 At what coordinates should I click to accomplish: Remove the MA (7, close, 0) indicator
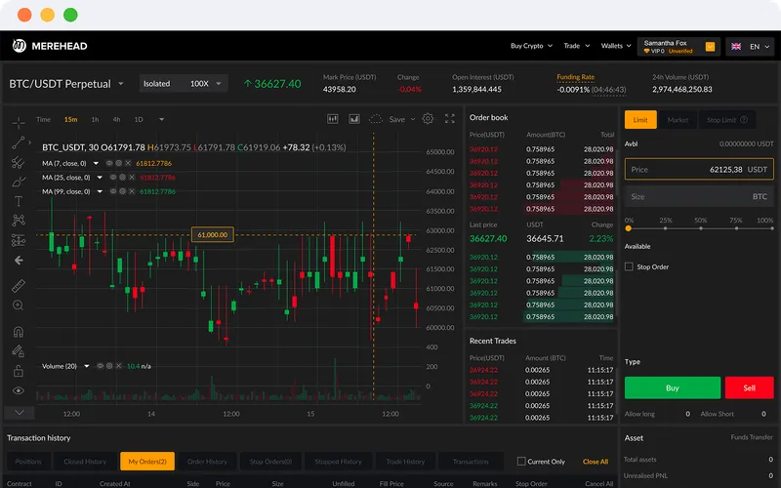coord(128,163)
